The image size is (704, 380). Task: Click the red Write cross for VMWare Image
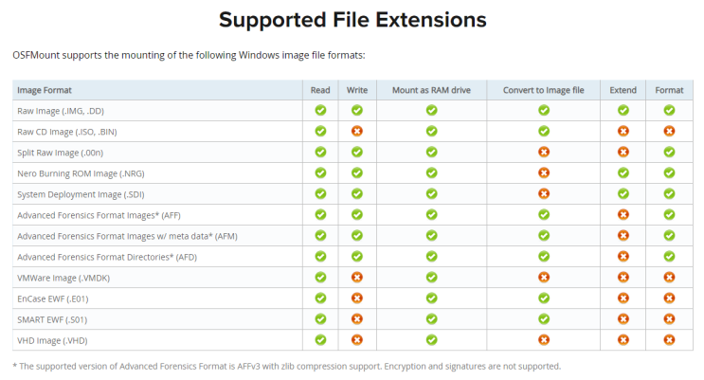(x=356, y=277)
